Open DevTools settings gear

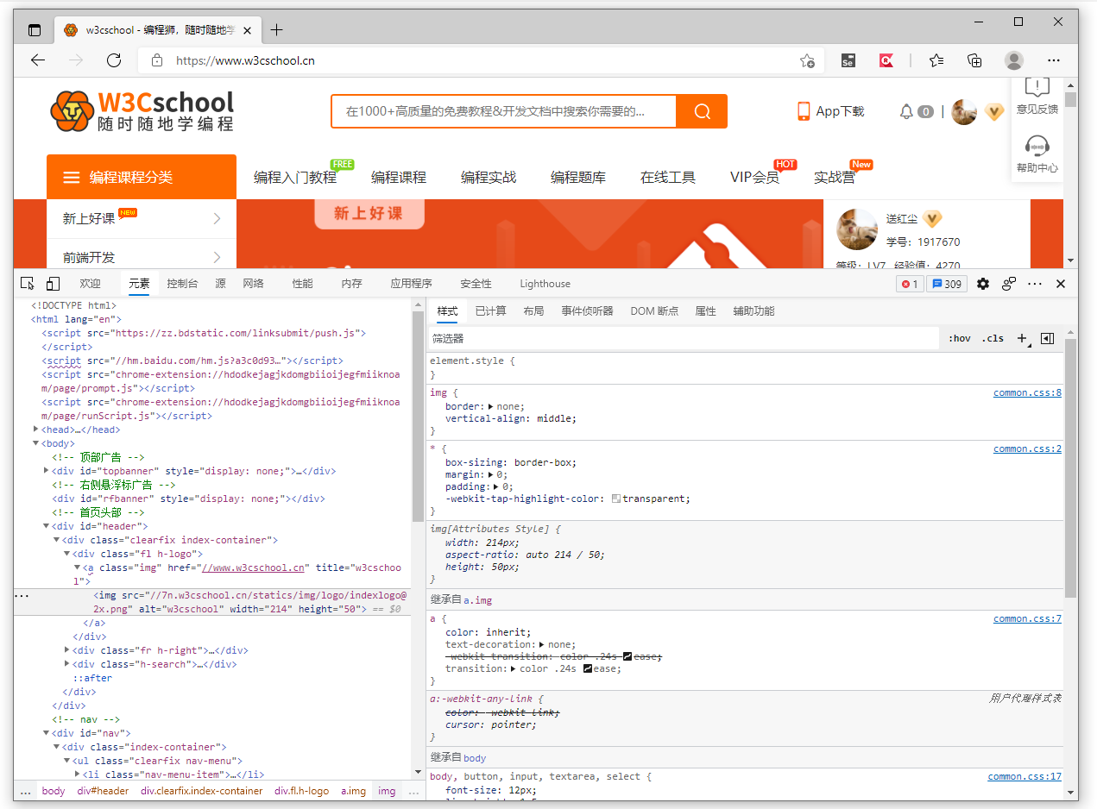[983, 284]
